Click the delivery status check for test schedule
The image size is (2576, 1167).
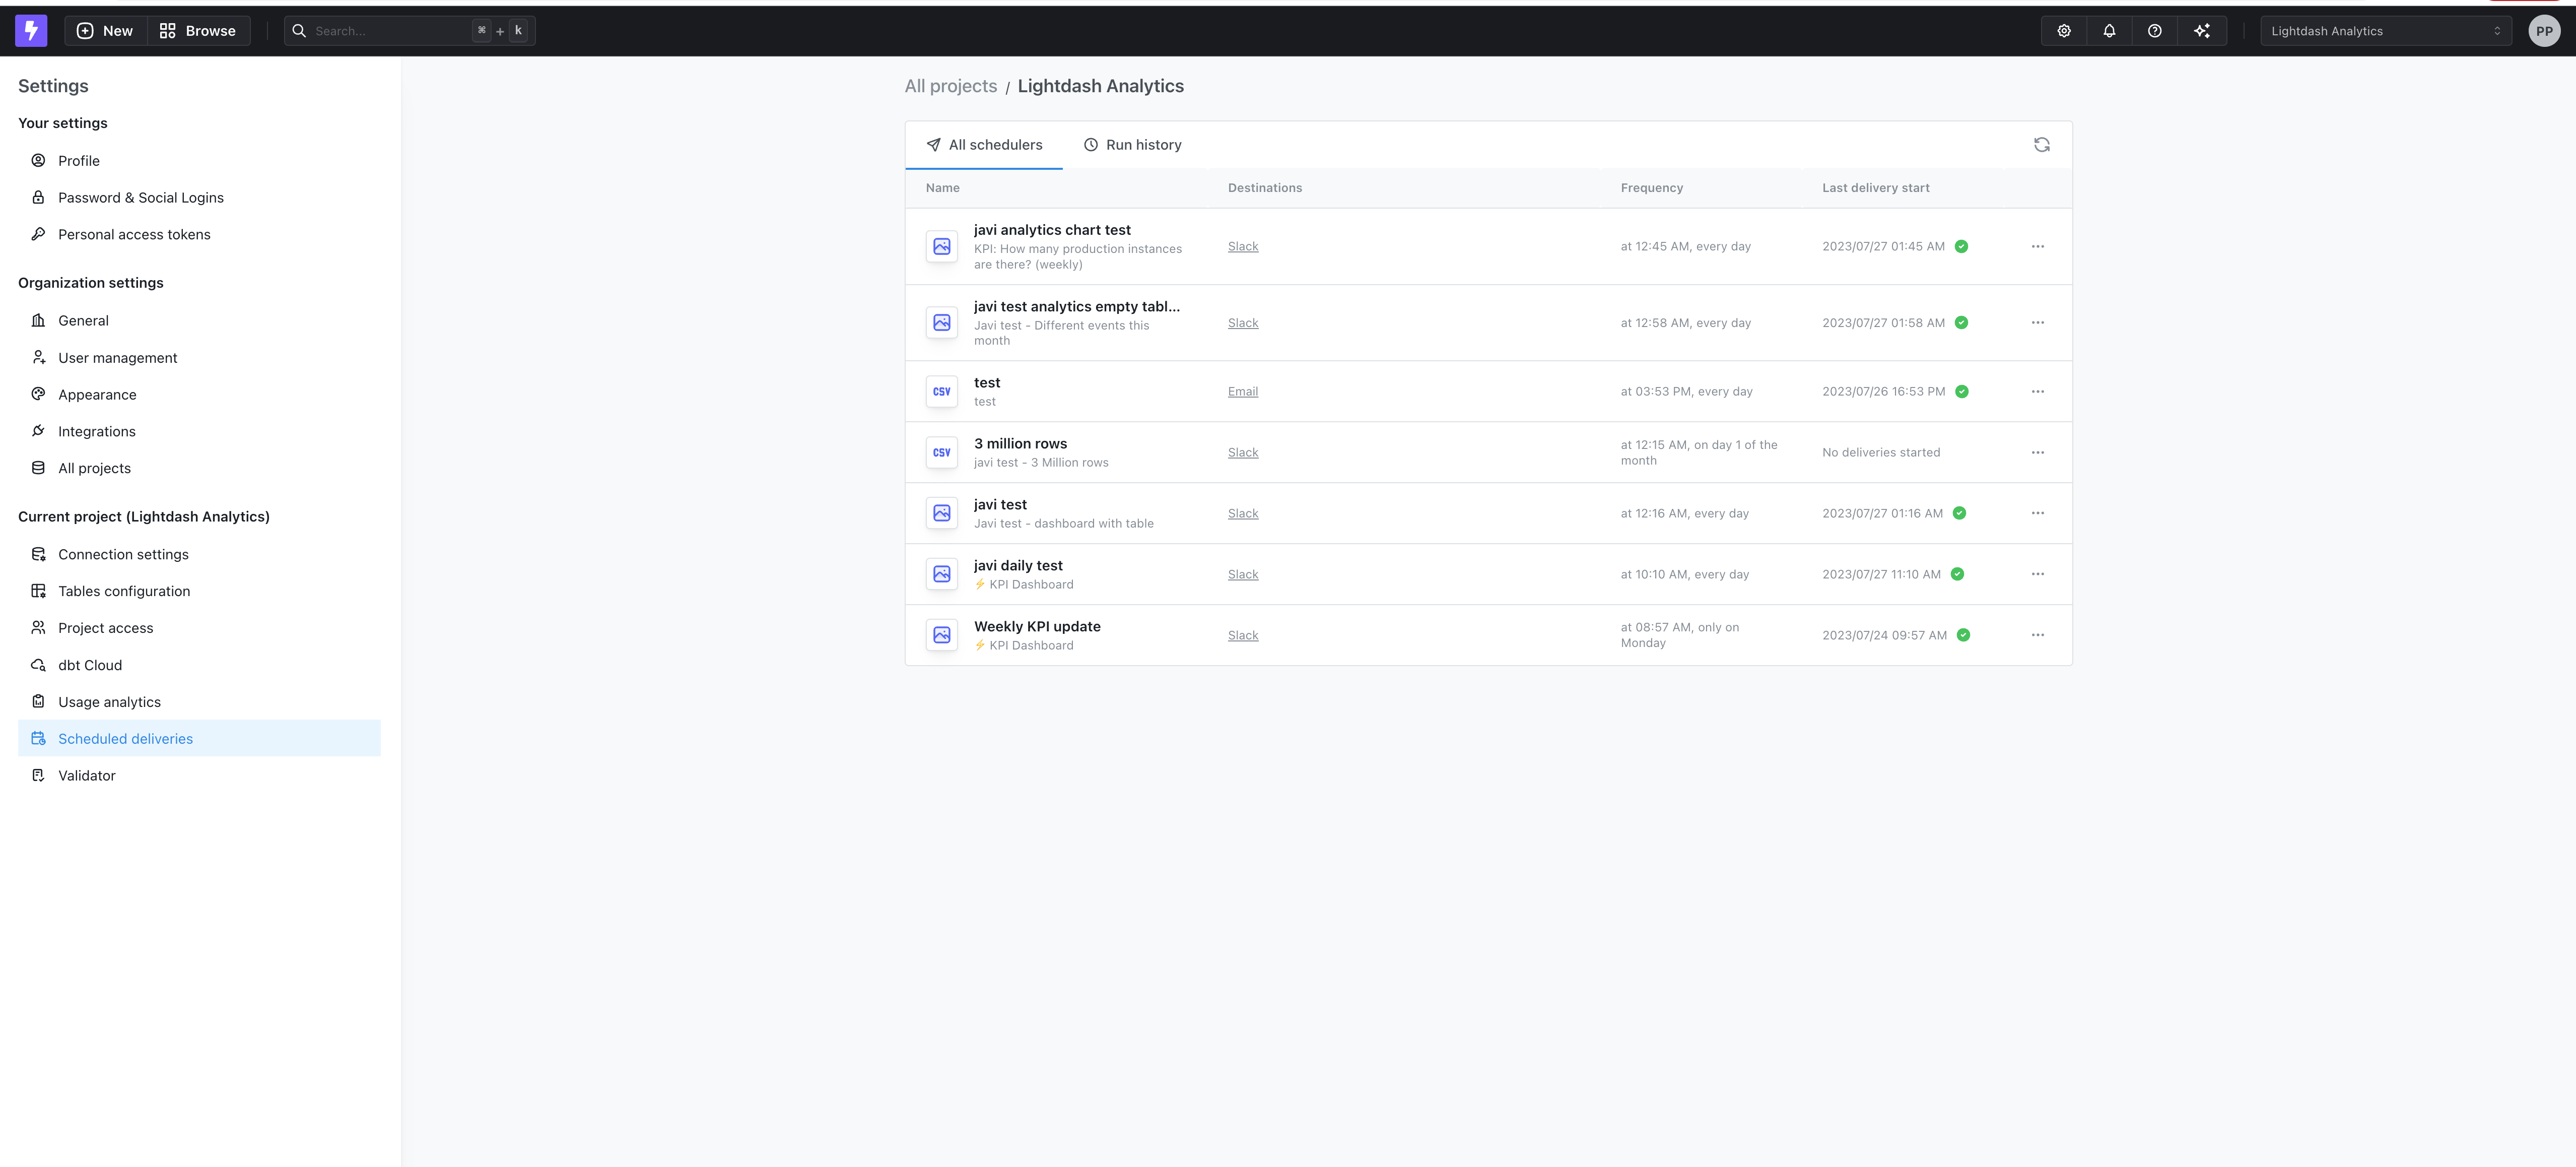click(1961, 391)
